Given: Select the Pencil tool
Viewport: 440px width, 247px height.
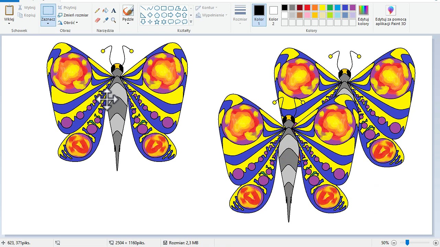Looking at the screenshot, I should click(x=97, y=11).
